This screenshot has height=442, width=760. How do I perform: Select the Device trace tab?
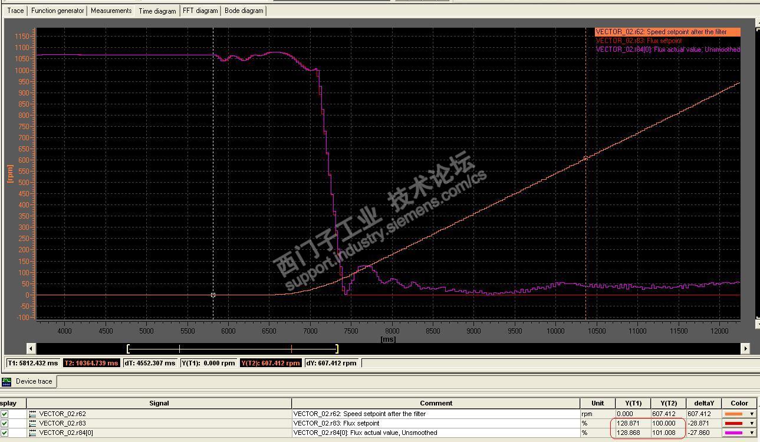pos(28,381)
